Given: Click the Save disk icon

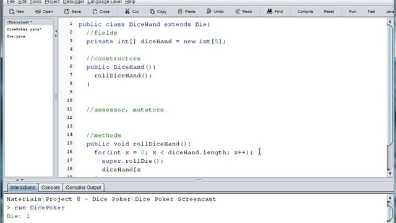Looking at the screenshot, I should (x=67, y=11).
